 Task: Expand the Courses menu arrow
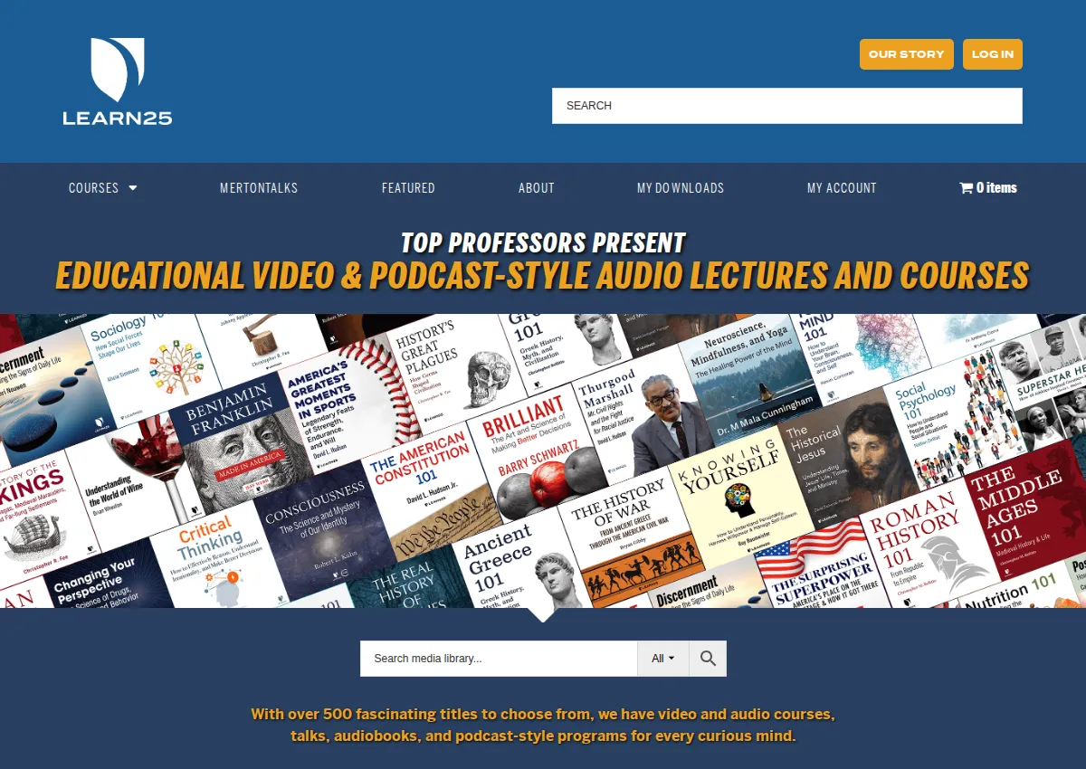pyautogui.click(x=133, y=188)
